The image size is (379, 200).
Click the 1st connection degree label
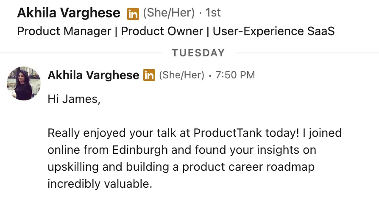pyautogui.click(x=213, y=13)
